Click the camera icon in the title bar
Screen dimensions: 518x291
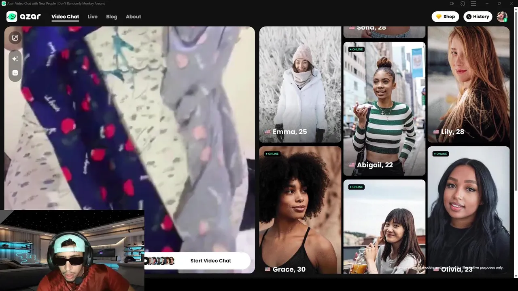pyautogui.click(x=452, y=4)
